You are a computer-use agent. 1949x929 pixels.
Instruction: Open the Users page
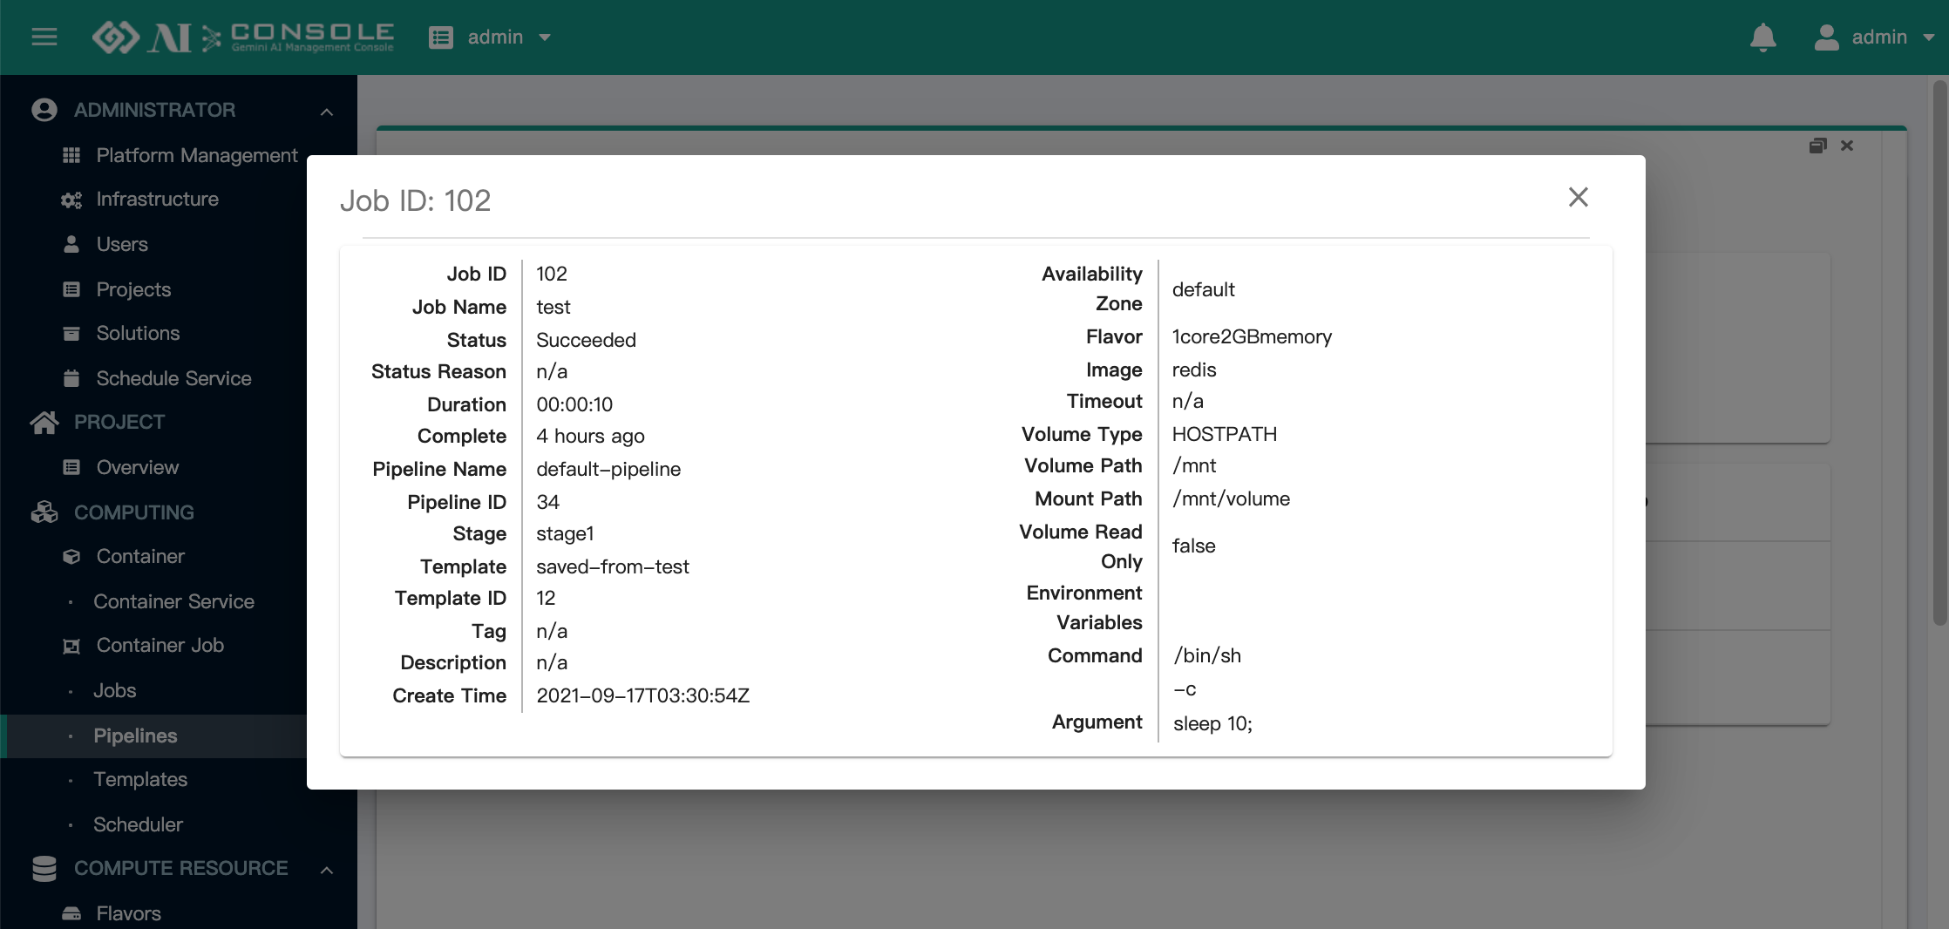point(122,244)
